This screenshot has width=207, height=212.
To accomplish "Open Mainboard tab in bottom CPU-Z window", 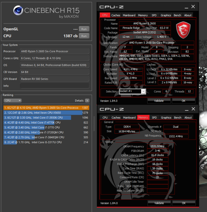I will click(x=129, y=117).
